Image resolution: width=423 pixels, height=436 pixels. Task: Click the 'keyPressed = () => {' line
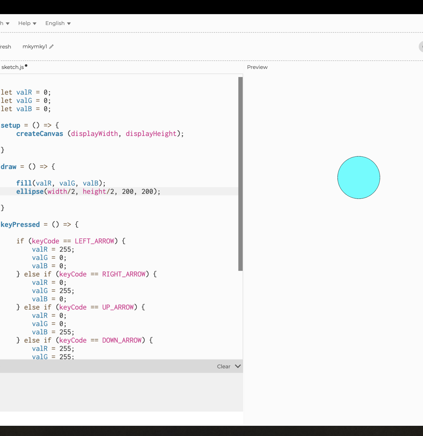pos(40,224)
